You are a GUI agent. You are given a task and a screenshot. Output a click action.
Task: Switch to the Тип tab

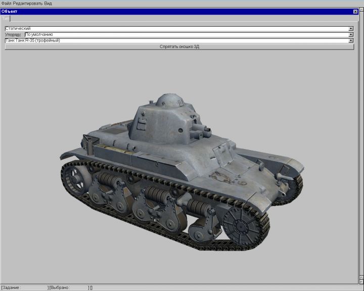5,18
